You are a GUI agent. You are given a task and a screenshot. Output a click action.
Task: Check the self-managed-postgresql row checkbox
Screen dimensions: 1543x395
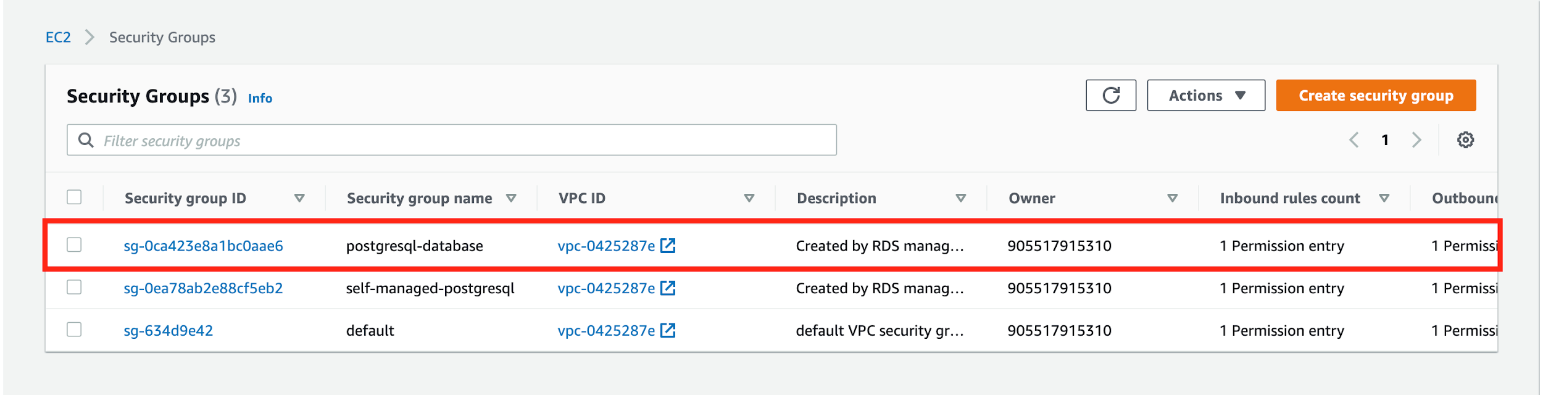(x=74, y=287)
